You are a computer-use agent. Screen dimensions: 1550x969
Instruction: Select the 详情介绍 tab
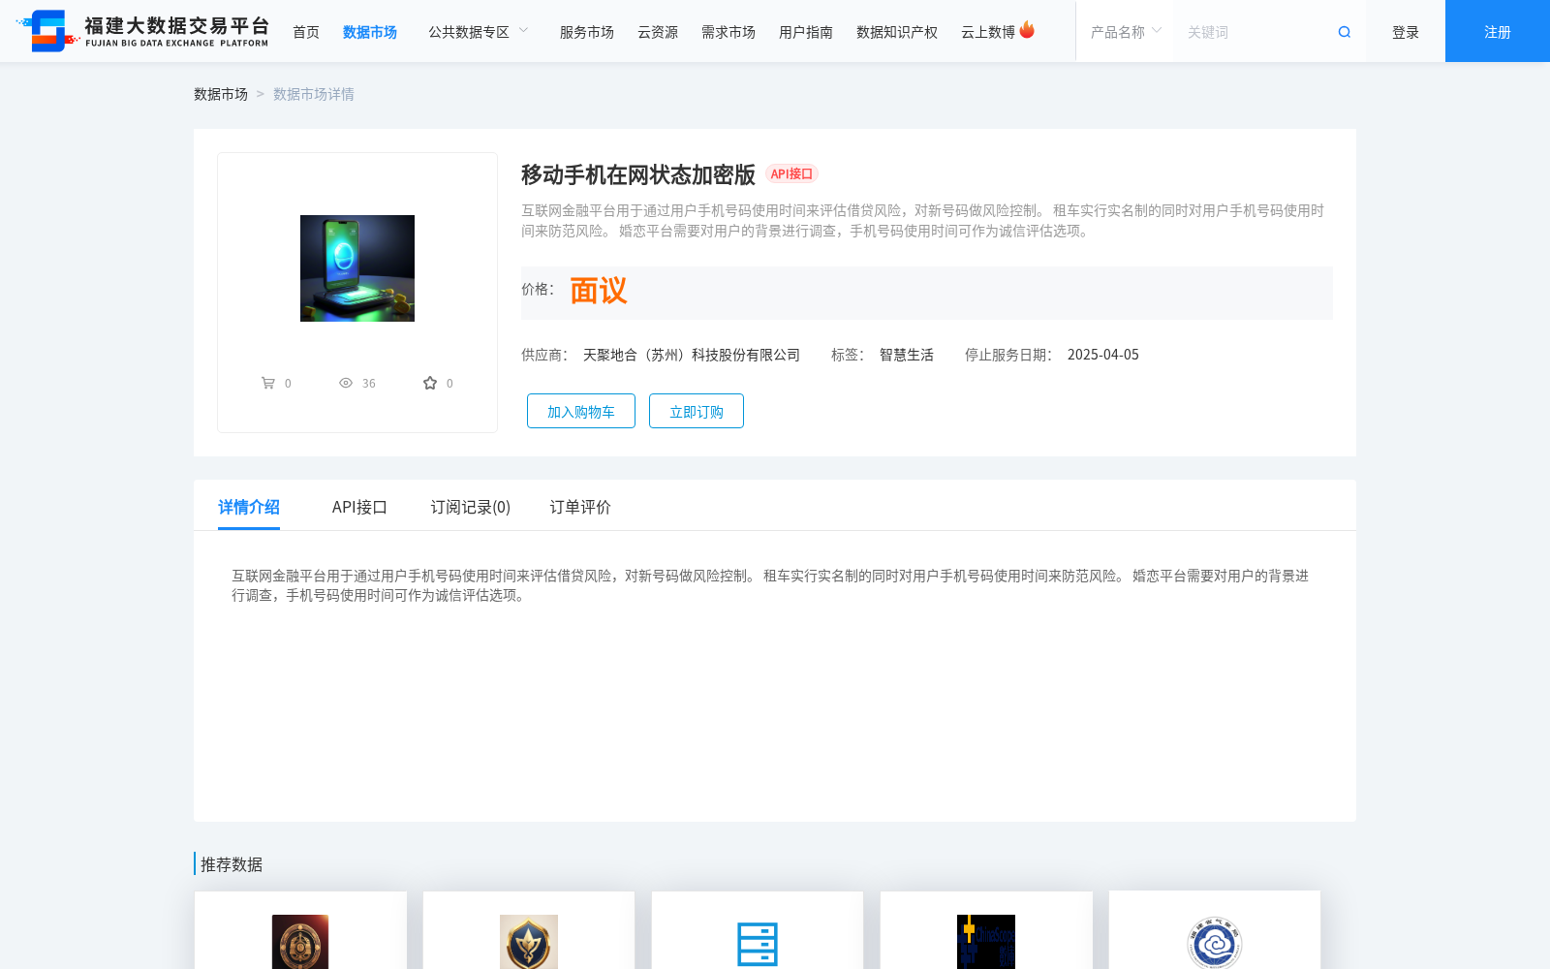249,507
